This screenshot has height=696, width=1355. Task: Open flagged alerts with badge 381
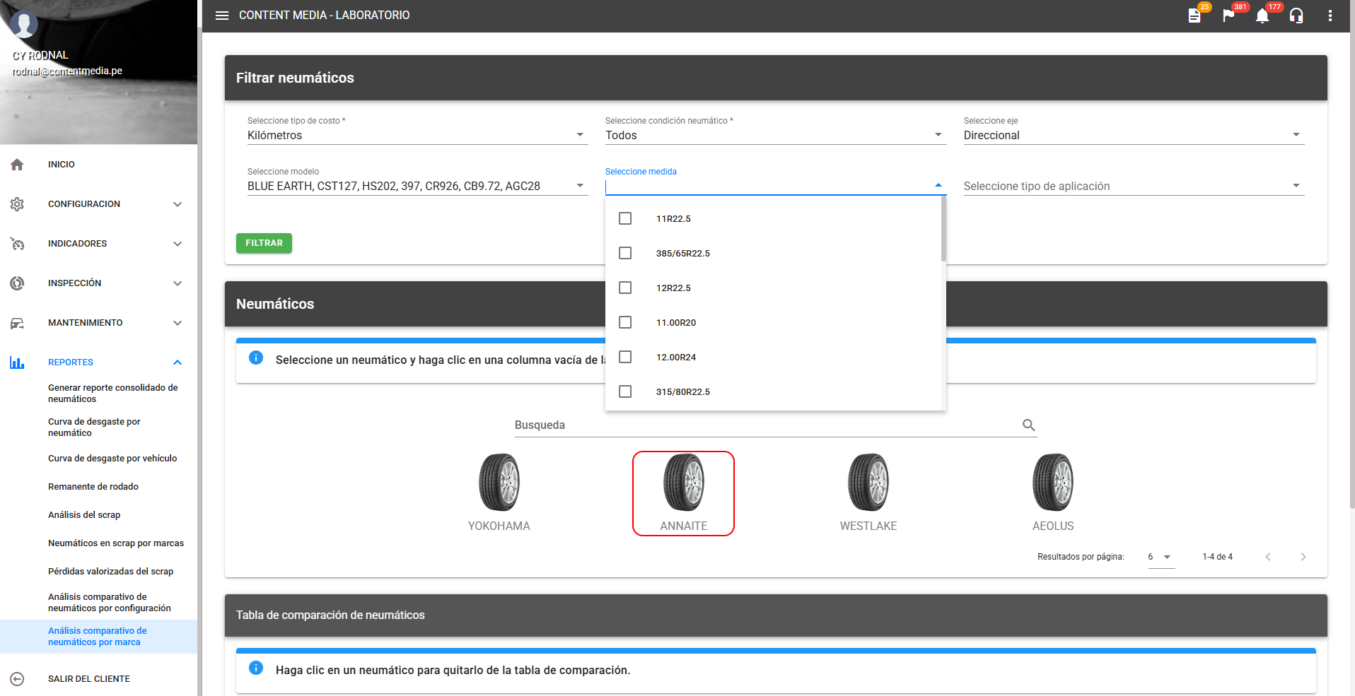(1228, 16)
